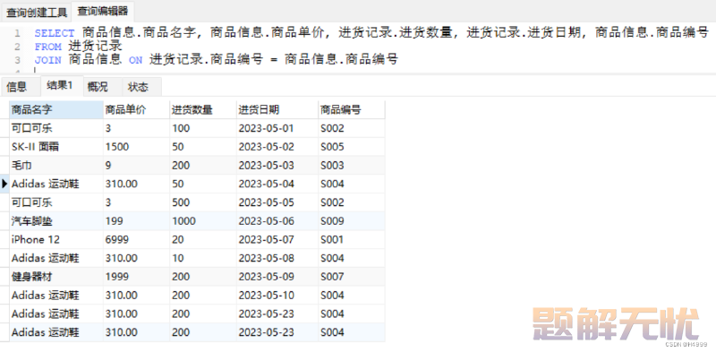The image size is (716, 352).
Task: Select the iPhone 12 cell
Action: [56, 239]
